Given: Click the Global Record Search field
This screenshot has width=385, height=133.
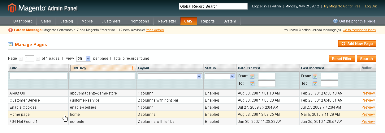Looking at the screenshot, I should tap(213, 6).
